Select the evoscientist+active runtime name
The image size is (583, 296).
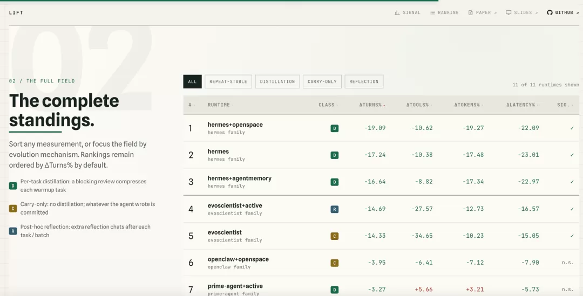pos(235,205)
